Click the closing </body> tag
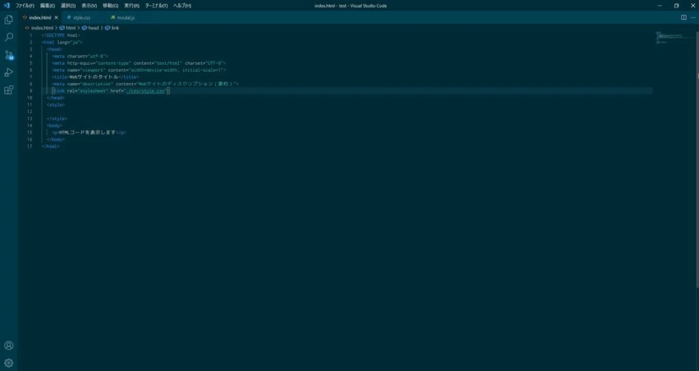 (56, 139)
